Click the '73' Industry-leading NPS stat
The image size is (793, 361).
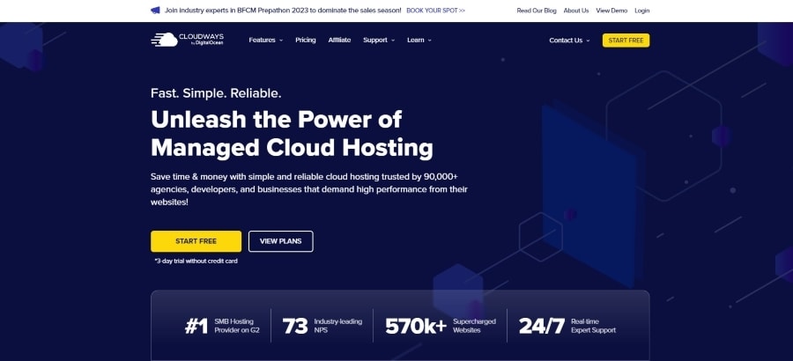point(322,326)
